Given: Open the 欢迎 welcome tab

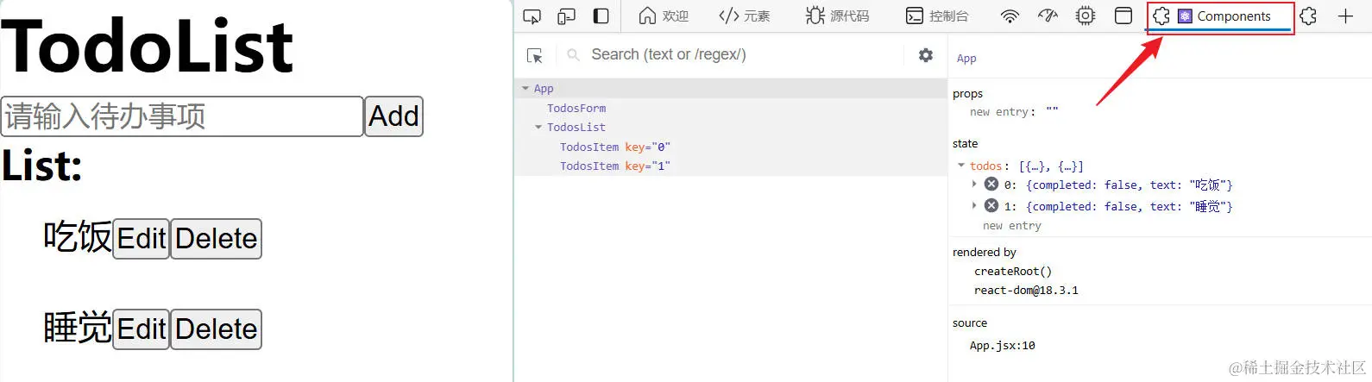Looking at the screenshot, I should click(x=664, y=16).
